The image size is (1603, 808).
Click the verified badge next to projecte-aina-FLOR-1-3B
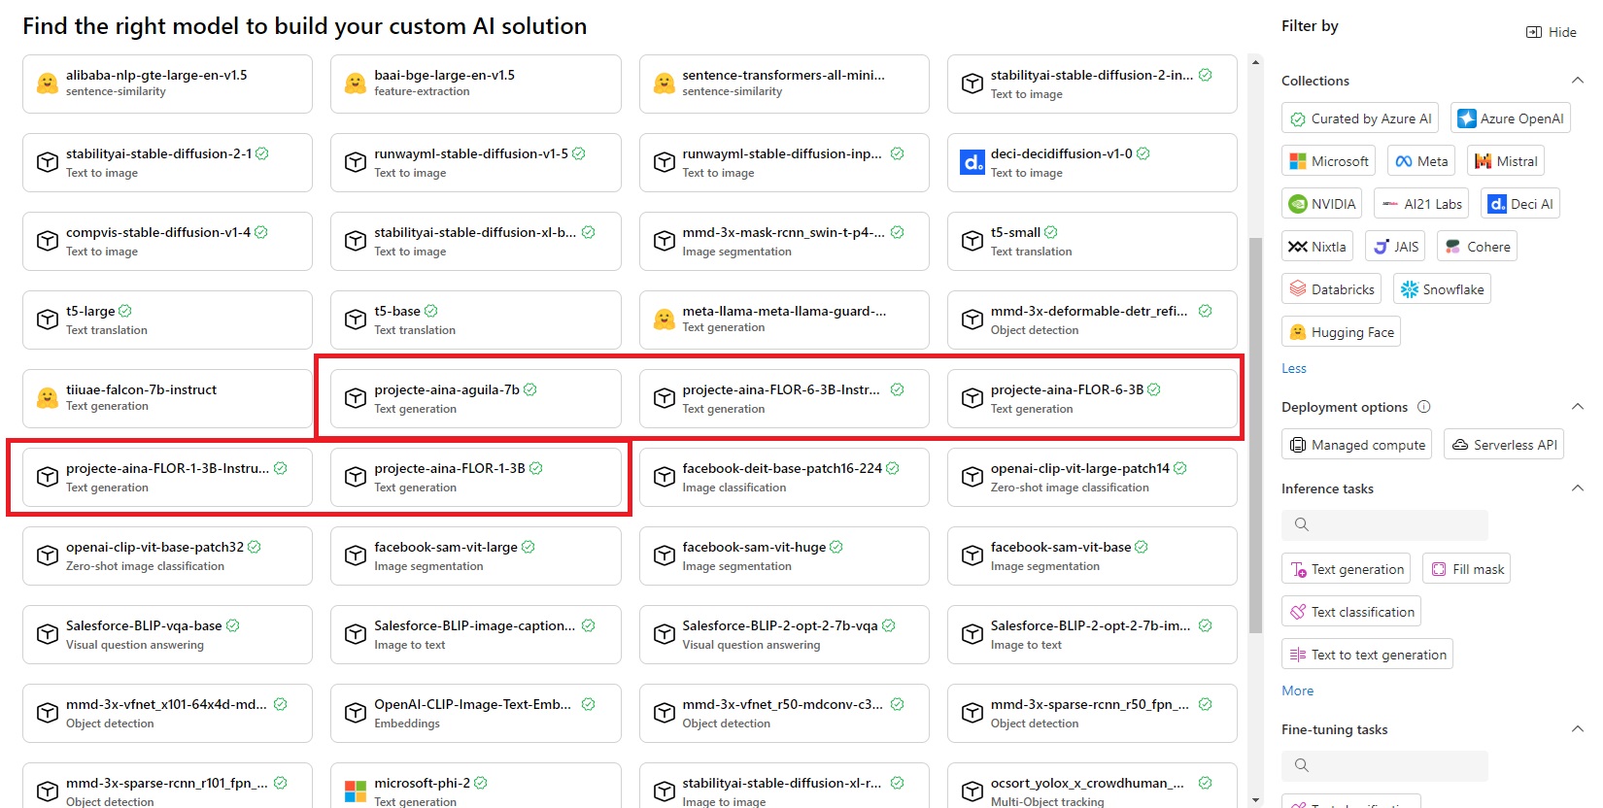tap(536, 468)
